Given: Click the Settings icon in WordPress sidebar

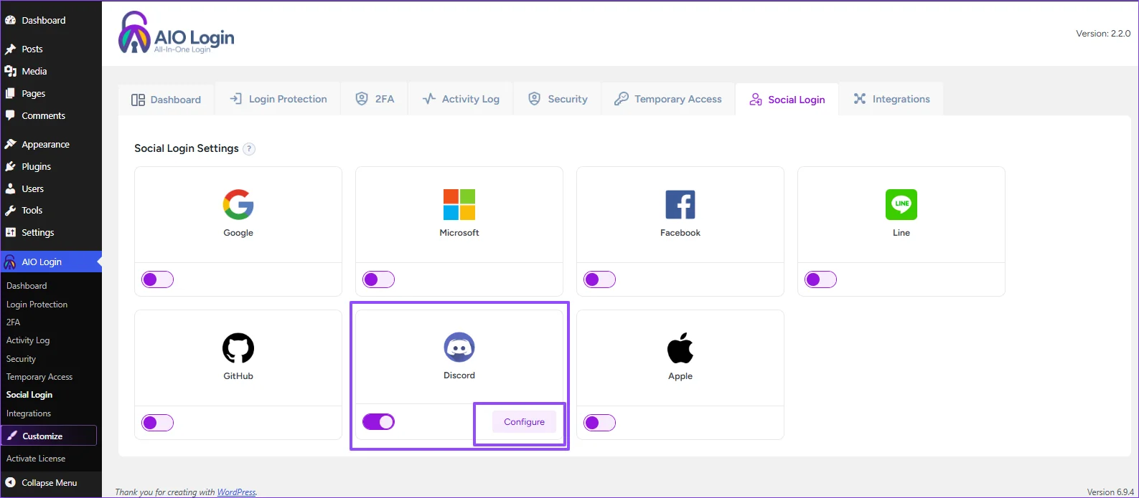Looking at the screenshot, I should [11, 232].
